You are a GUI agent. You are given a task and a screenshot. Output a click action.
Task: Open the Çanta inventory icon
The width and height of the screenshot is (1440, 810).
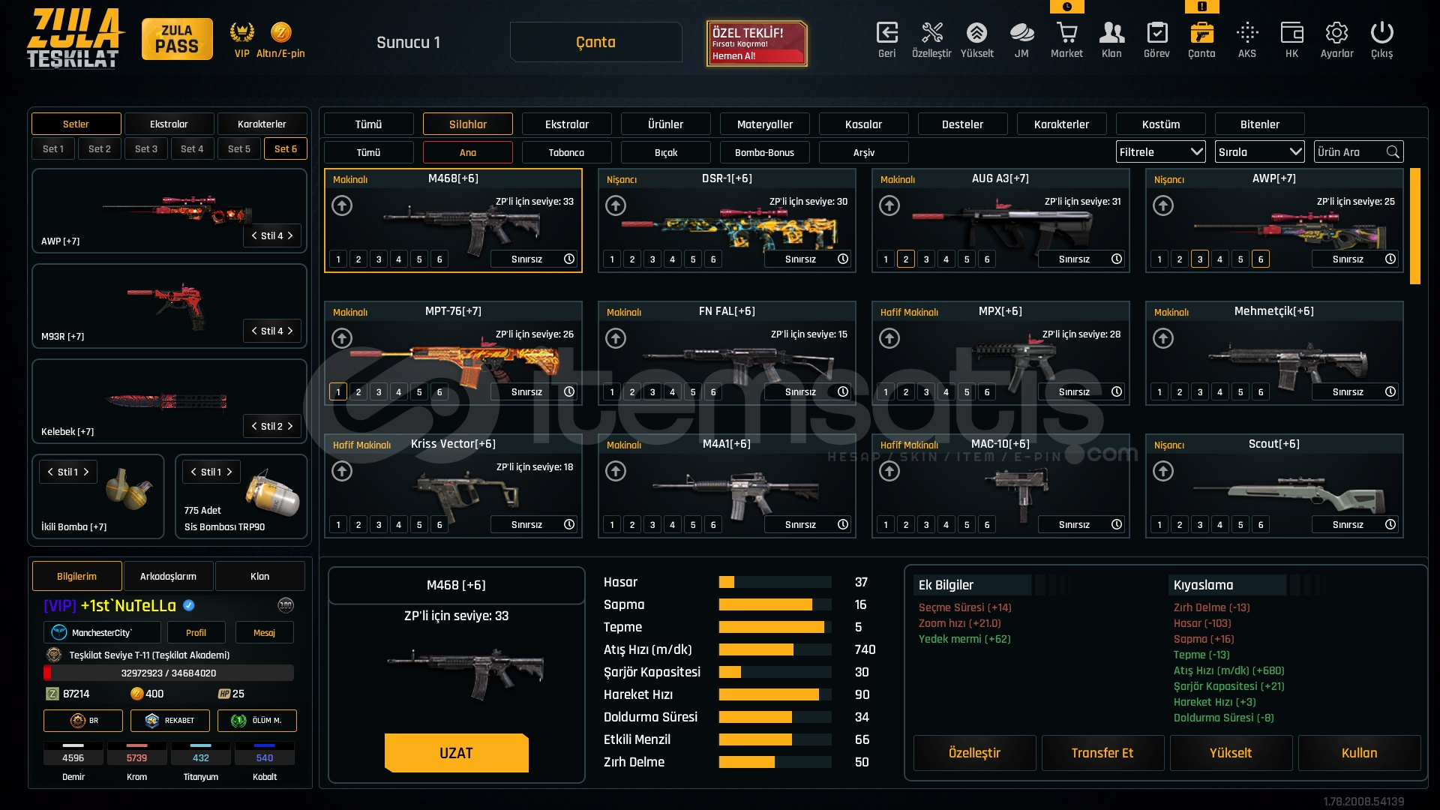tap(1201, 33)
